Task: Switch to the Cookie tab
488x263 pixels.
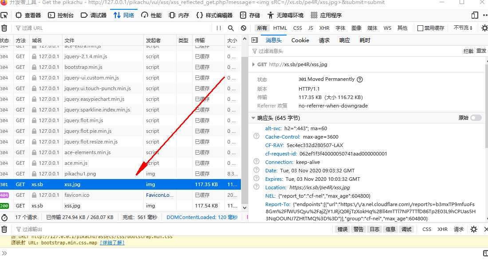Action: point(300,40)
